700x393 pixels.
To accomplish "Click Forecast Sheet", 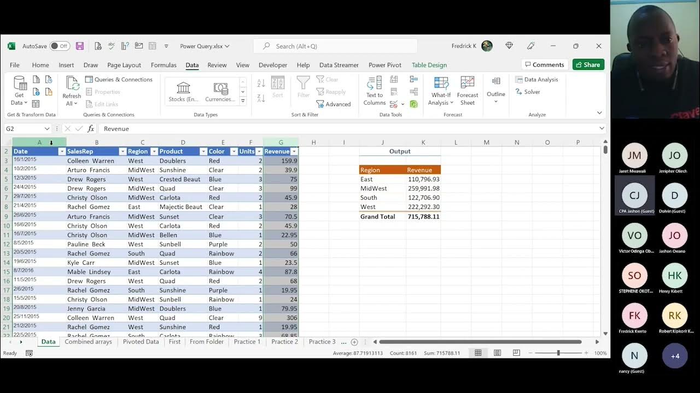I will click(468, 91).
